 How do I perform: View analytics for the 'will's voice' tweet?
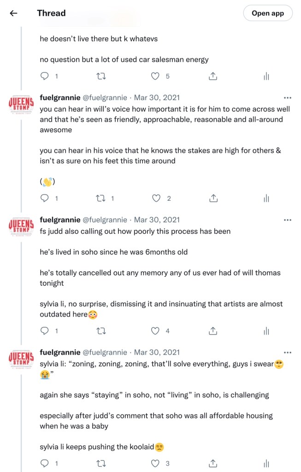[x=266, y=198]
